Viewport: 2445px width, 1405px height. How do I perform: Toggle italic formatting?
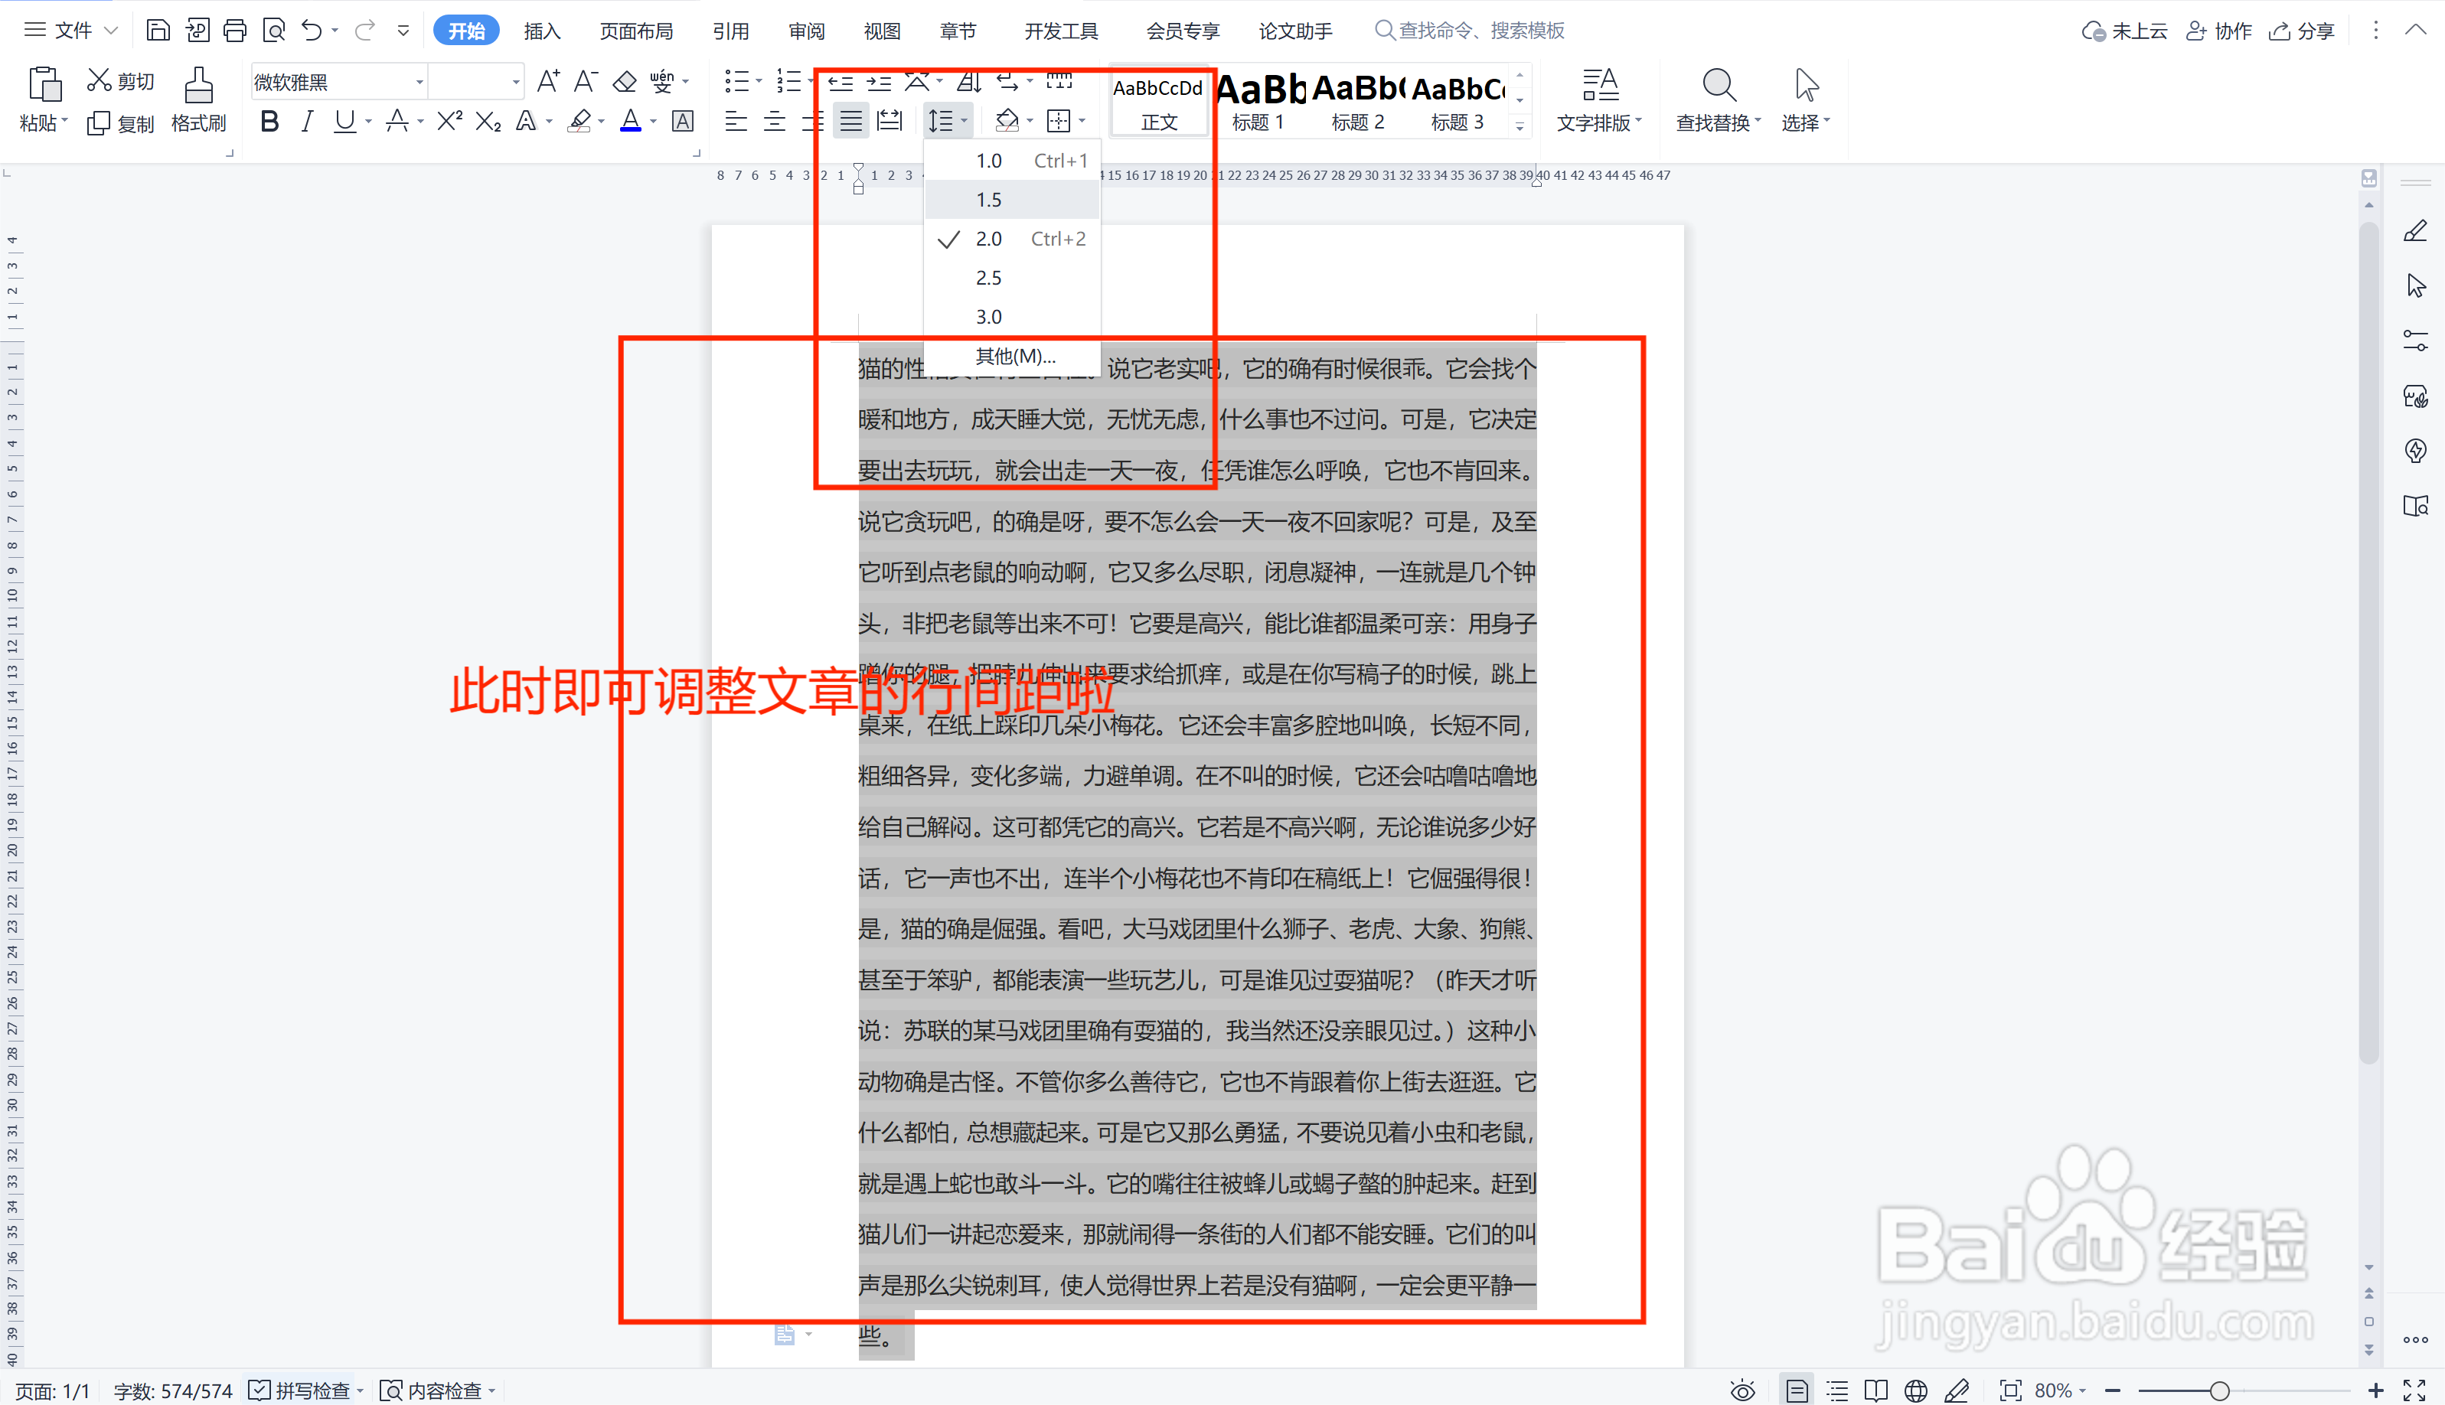click(306, 121)
